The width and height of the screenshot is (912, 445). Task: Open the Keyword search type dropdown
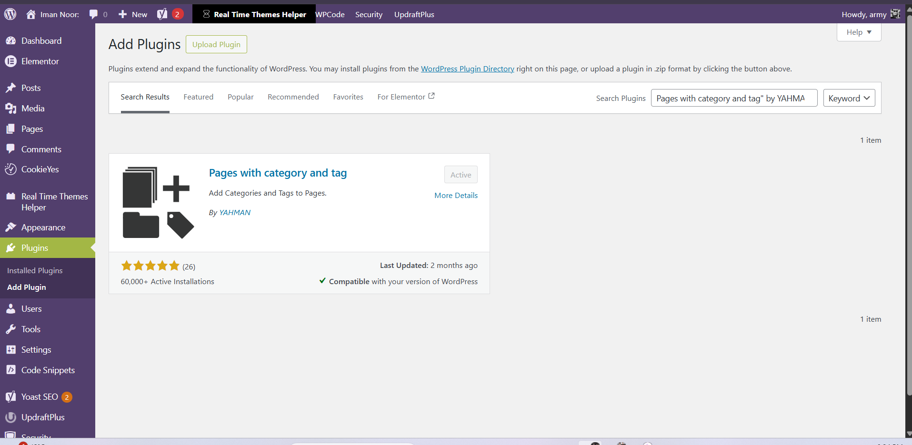pos(849,98)
